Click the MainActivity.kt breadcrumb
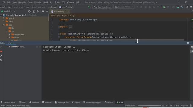This screenshot has width=193, height=108. coord(67,7)
